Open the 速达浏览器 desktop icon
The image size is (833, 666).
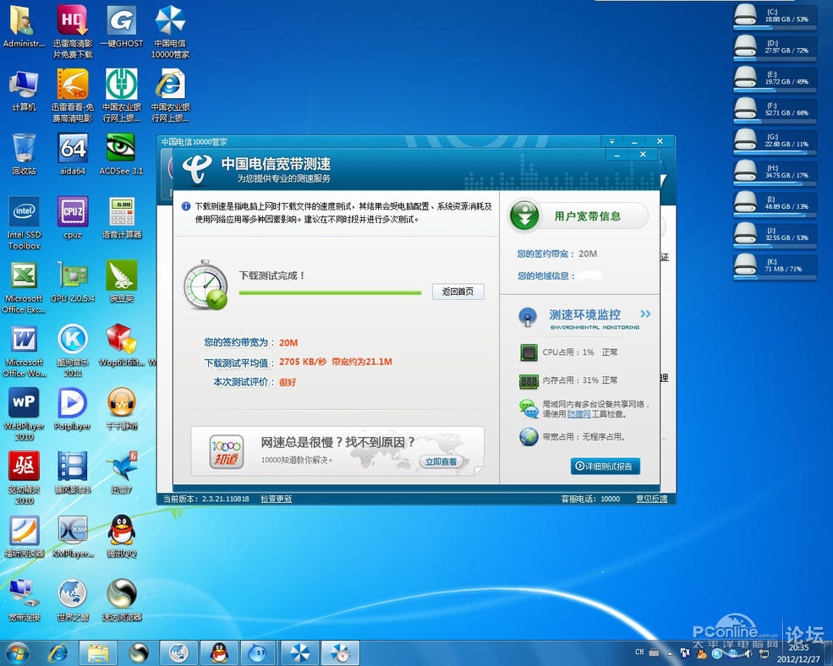(122, 600)
